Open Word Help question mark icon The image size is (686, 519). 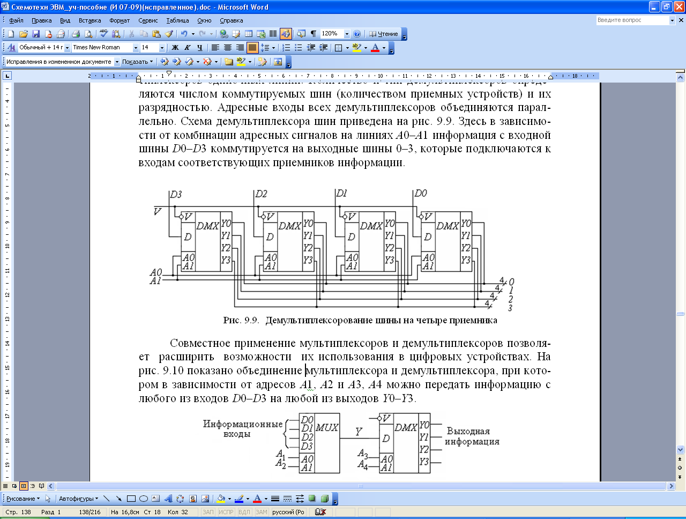click(357, 34)
